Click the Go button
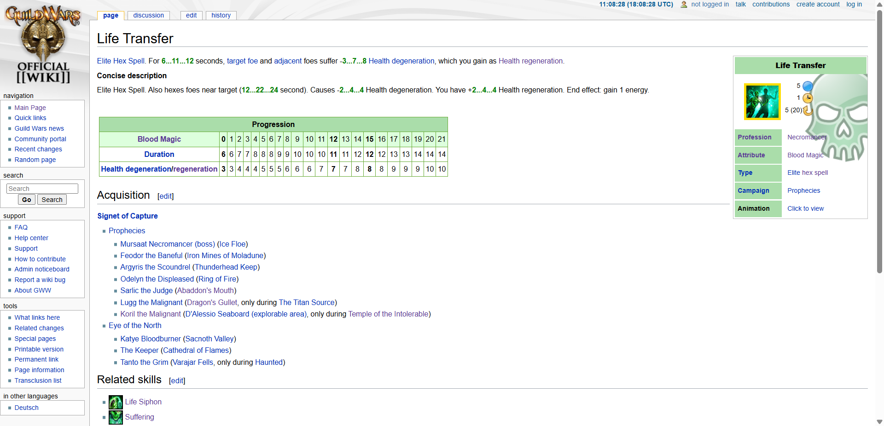Viewport: 884px width, 426px height. [27, 200]
